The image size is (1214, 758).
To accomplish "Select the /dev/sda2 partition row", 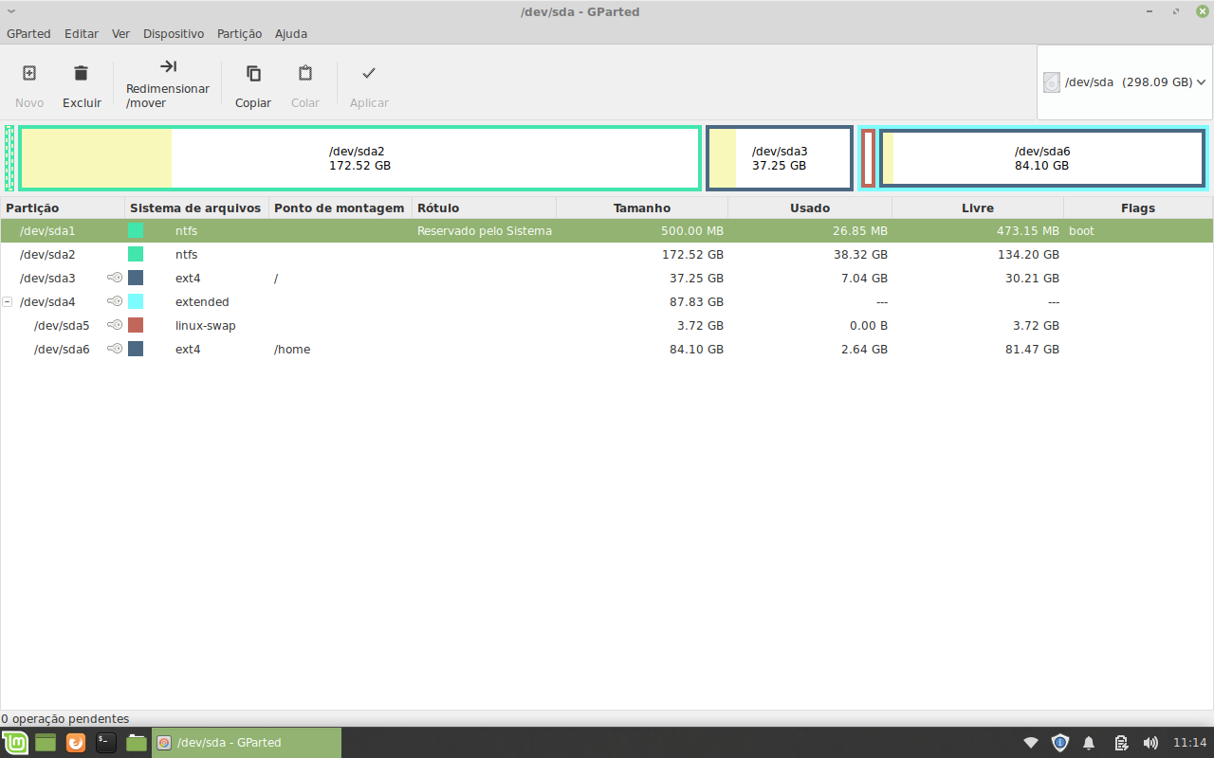I will (607, 255).
